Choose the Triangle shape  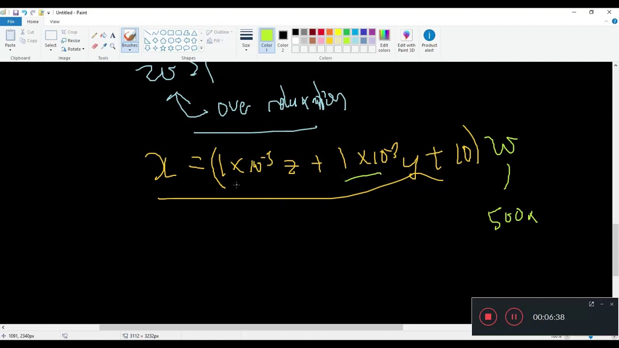click(194, 33)
